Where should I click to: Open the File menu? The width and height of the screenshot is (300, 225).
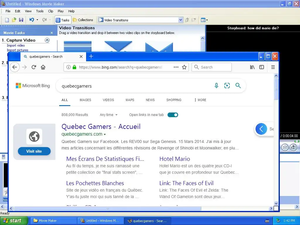8,11
